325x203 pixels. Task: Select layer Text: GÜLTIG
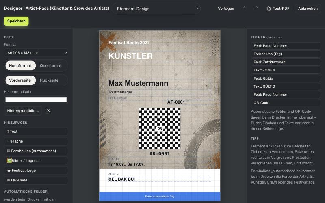(x=286, y=86)
